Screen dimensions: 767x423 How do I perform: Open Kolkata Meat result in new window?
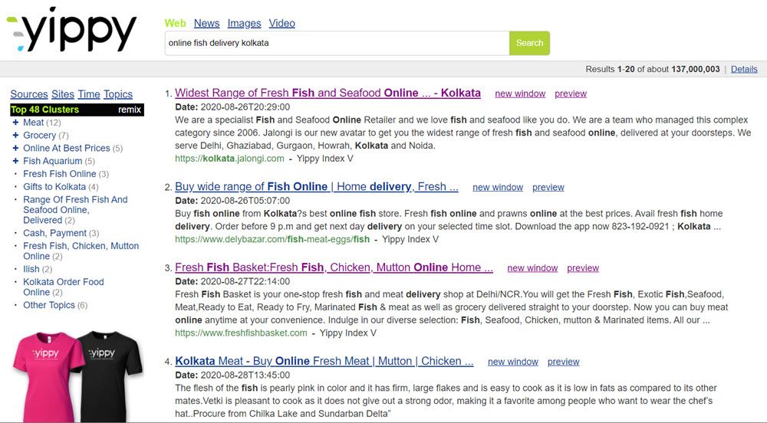pyautogui.click(x=512, y=362)
